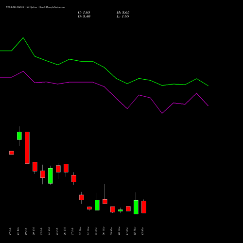The height and width of the screenshot is (243, 243).
Task: Click the '27 Feb' date axis label
Action: pyautogui.click(x=72, y=231)
